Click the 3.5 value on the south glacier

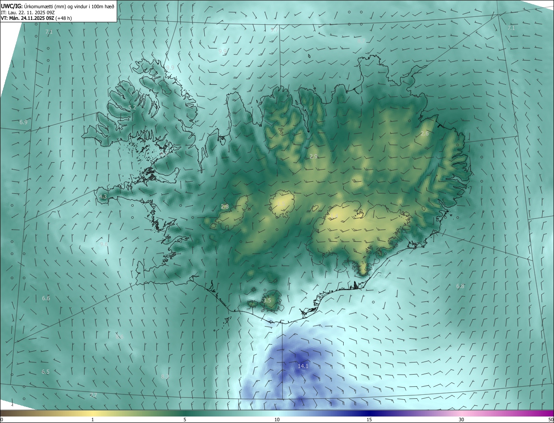point(267,301)
